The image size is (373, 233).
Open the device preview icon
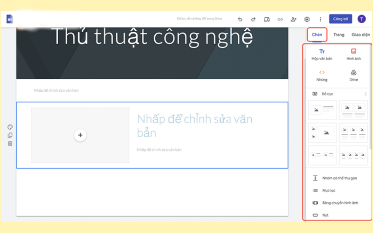pos(267,19)
